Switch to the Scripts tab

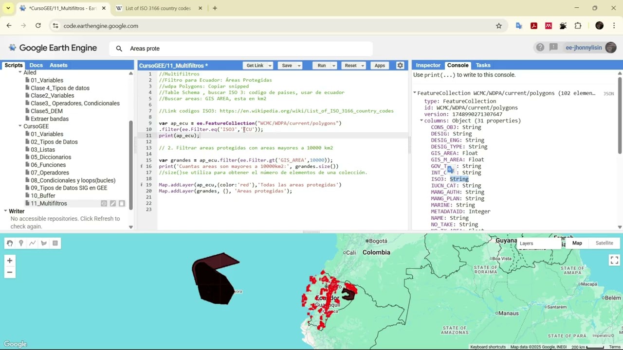[x=13, y=65]
